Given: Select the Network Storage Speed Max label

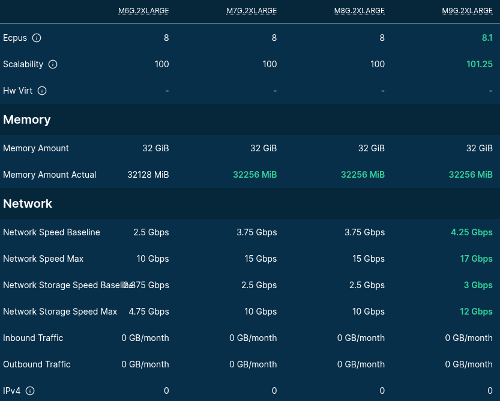Looking at the screenshot, I should [60, 312].
